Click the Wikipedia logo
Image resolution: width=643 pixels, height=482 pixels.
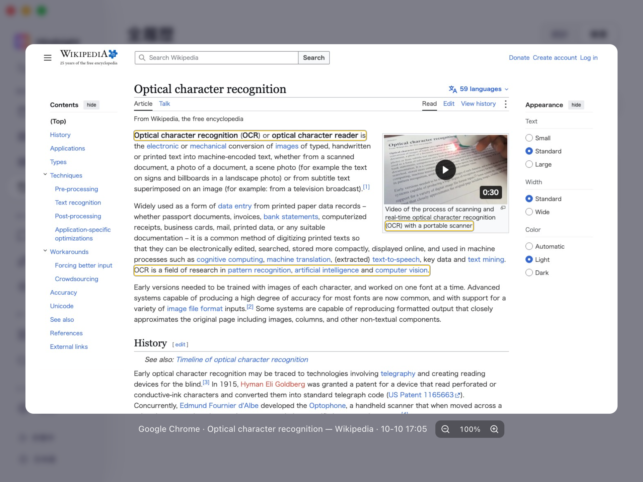point(89,57)
